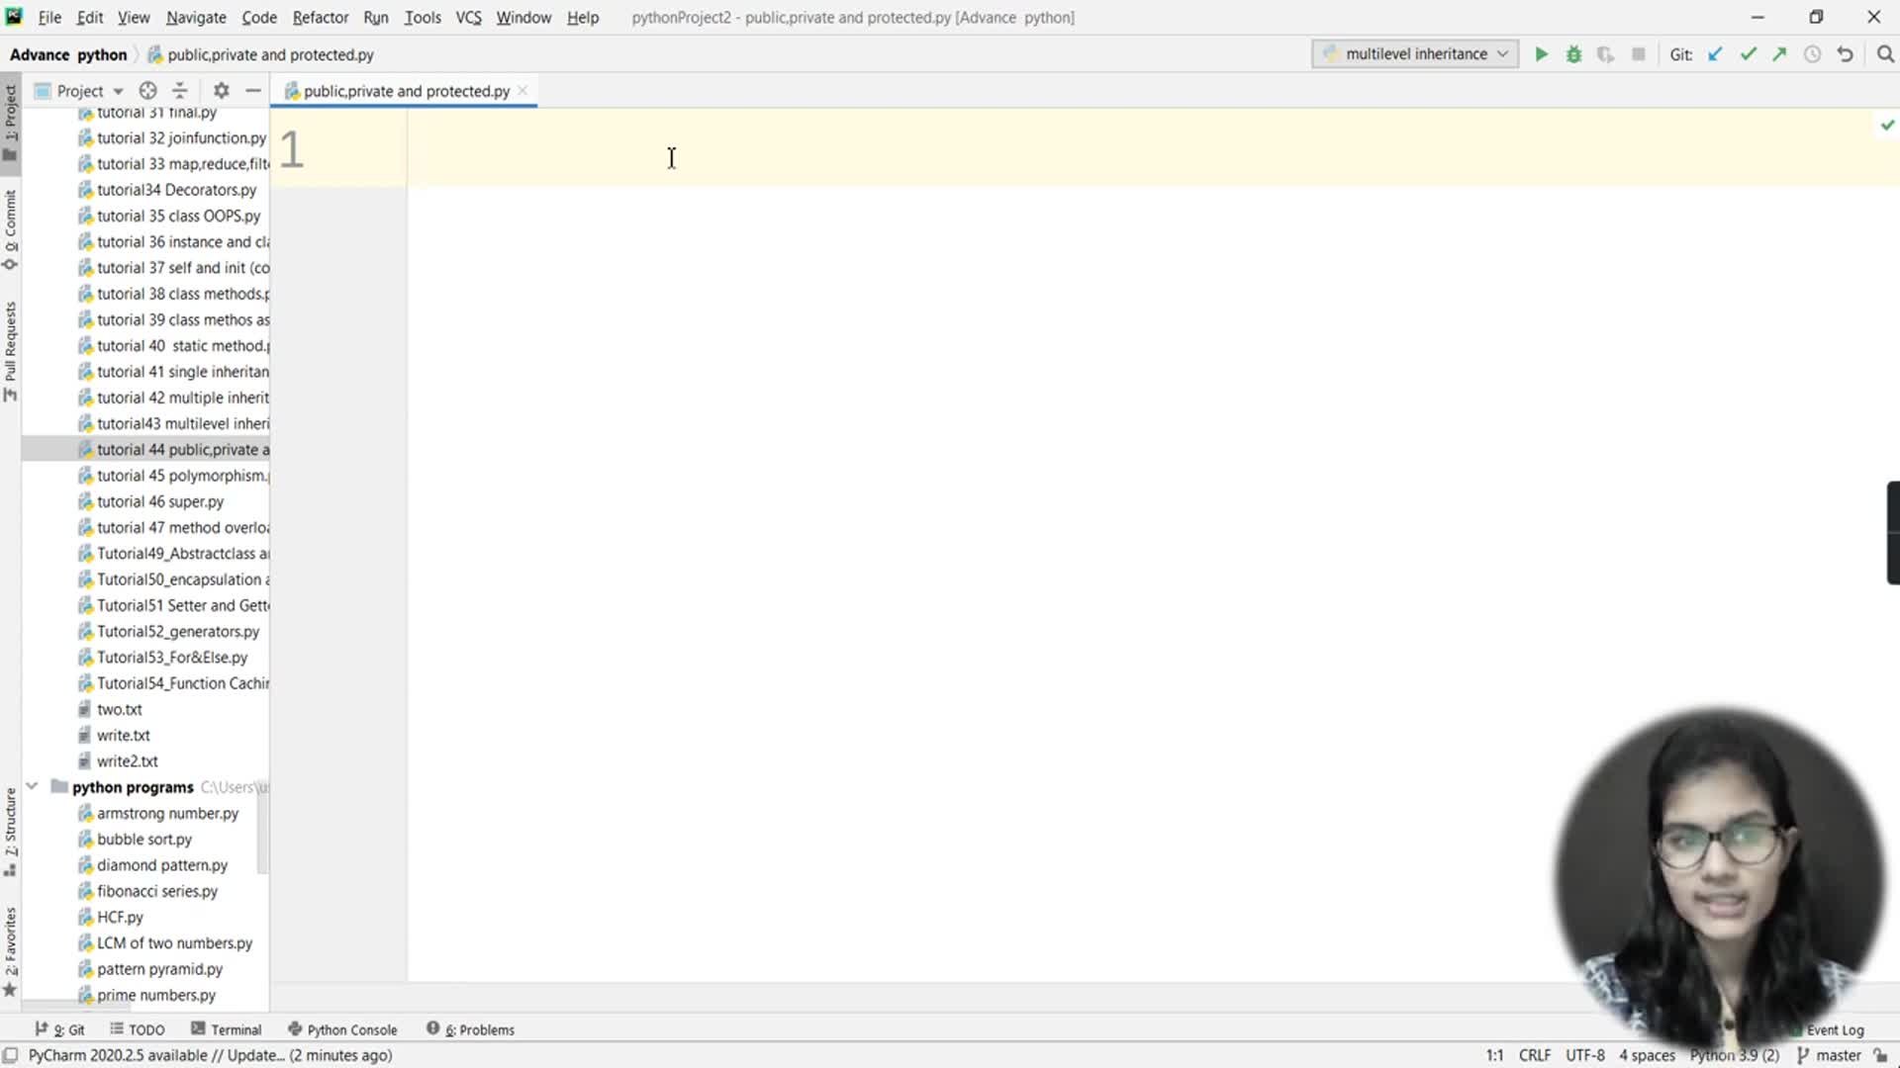Open the multilevel inheritance run configuration dropdown

tap(1415, 54)
